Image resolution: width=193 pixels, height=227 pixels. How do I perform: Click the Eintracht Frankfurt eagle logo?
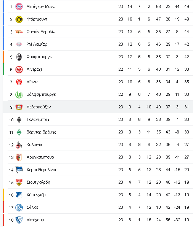pos(19,70)
